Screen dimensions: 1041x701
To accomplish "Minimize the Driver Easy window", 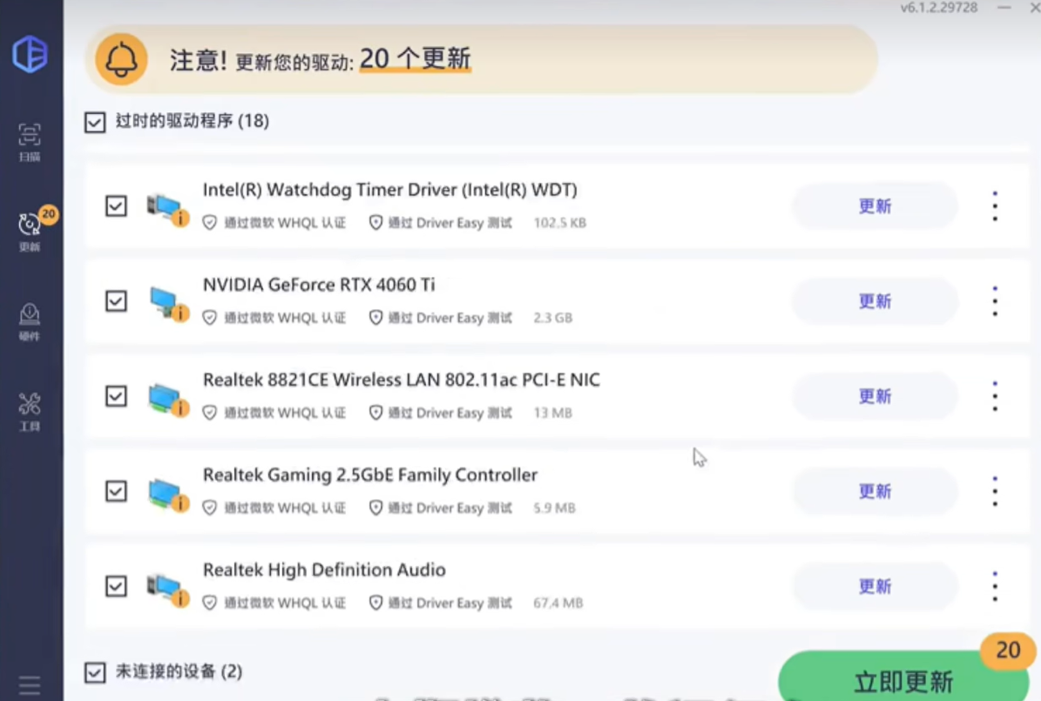I will coord(1004,7).
